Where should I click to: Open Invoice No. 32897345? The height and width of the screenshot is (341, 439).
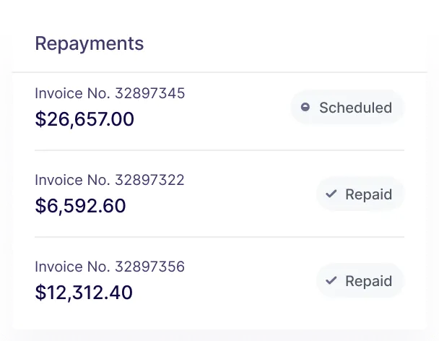coord(110,93)
